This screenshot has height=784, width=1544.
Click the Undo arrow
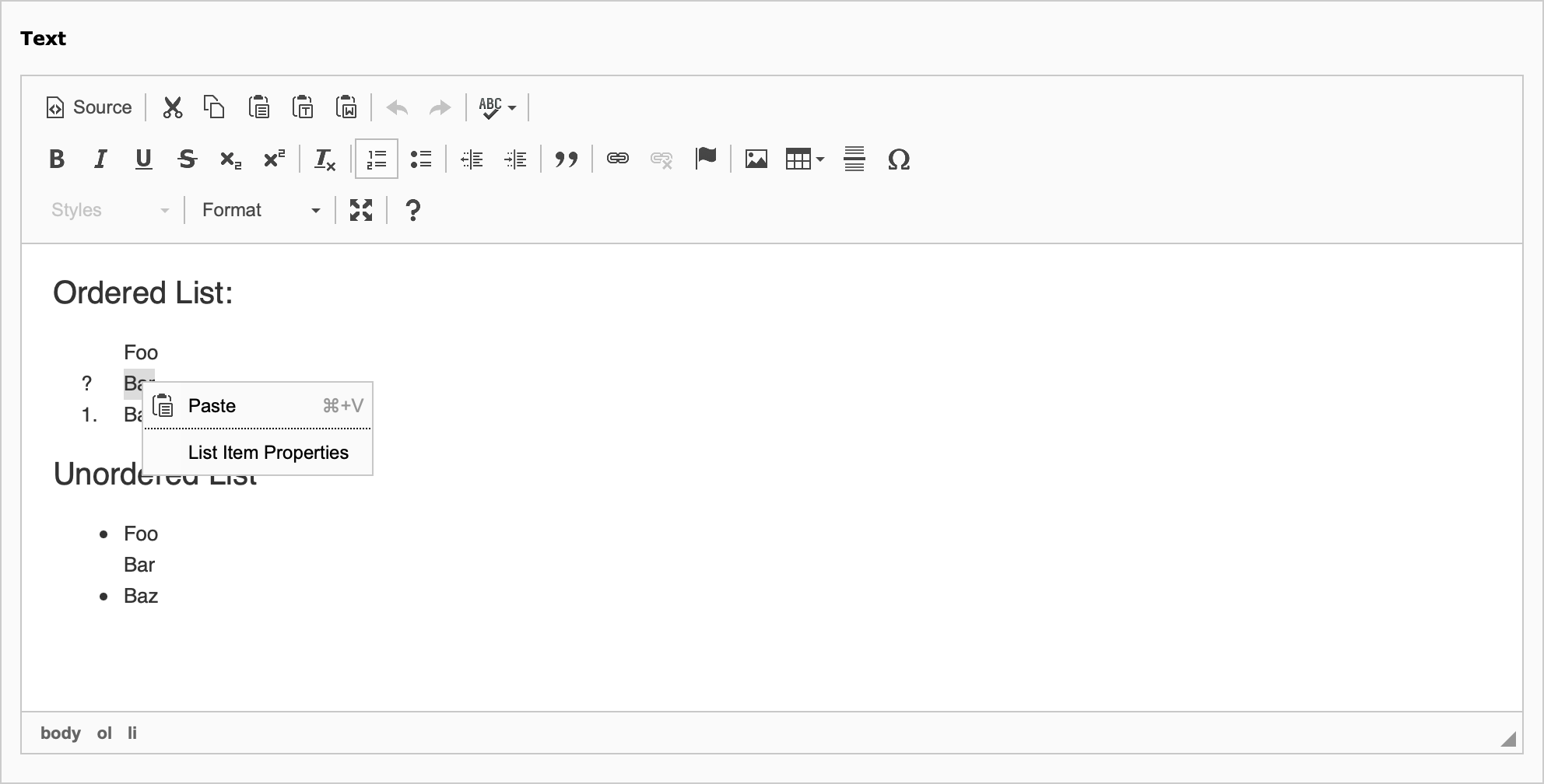tap(398, 107)
